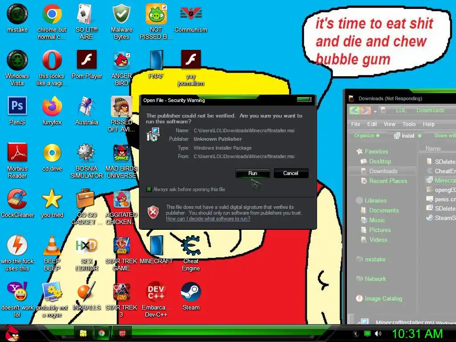Click the Angry Bird start button
The width and height of the screenshot is (456, 342).
[12, 333]
